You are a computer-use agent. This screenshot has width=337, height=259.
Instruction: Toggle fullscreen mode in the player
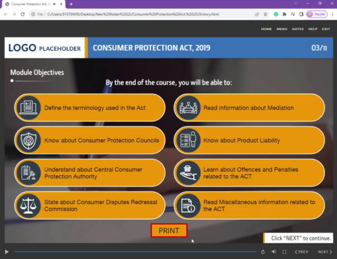(x=284, y=252)
